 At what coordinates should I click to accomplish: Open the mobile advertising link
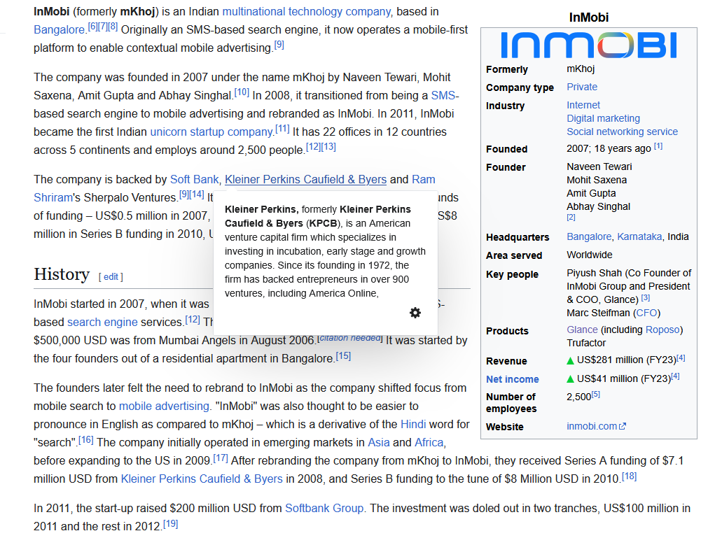click(x=164, y=406)
